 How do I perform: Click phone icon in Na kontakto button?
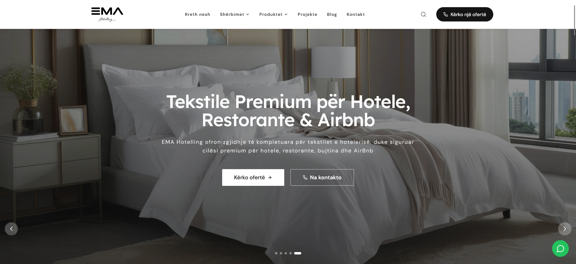point(305,177)
